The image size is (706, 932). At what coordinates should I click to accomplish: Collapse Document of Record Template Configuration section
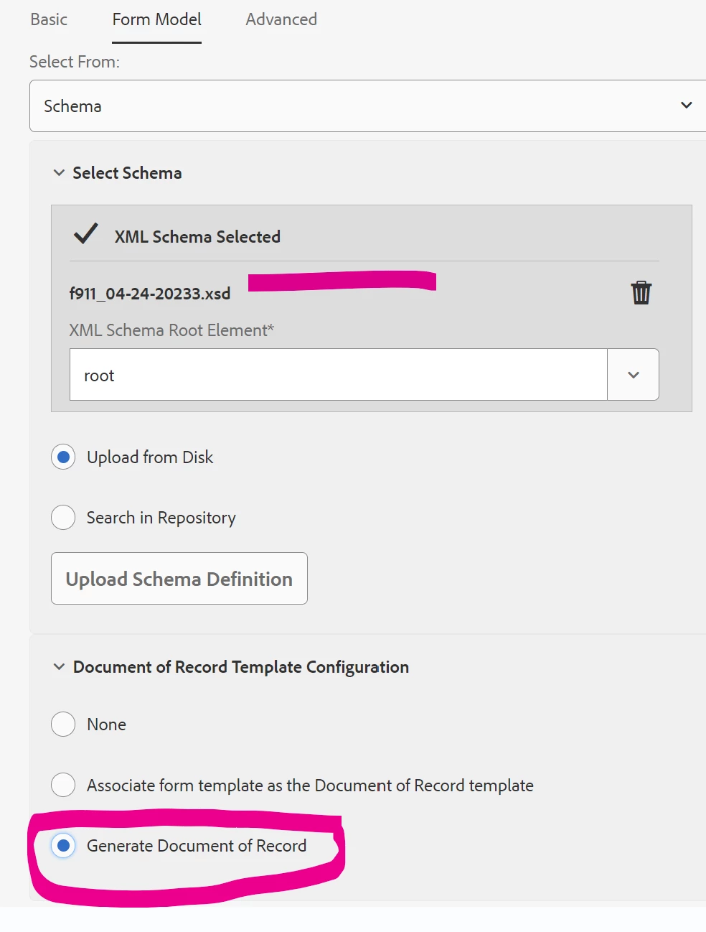[59, 667]
